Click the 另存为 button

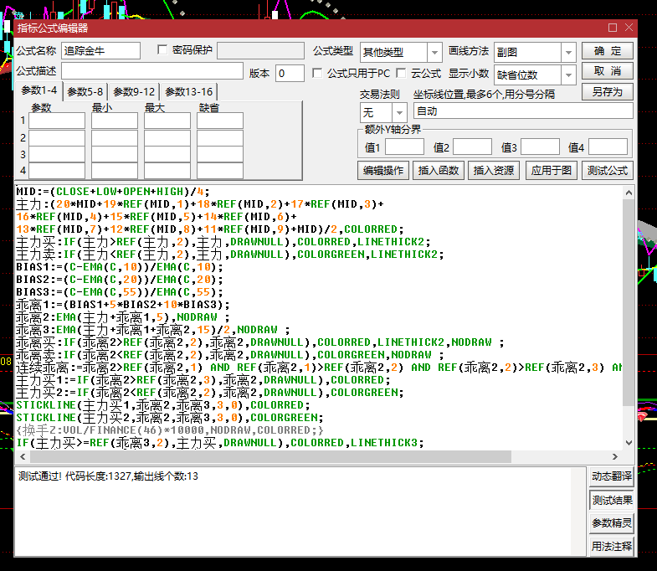(x=607, y=92)
